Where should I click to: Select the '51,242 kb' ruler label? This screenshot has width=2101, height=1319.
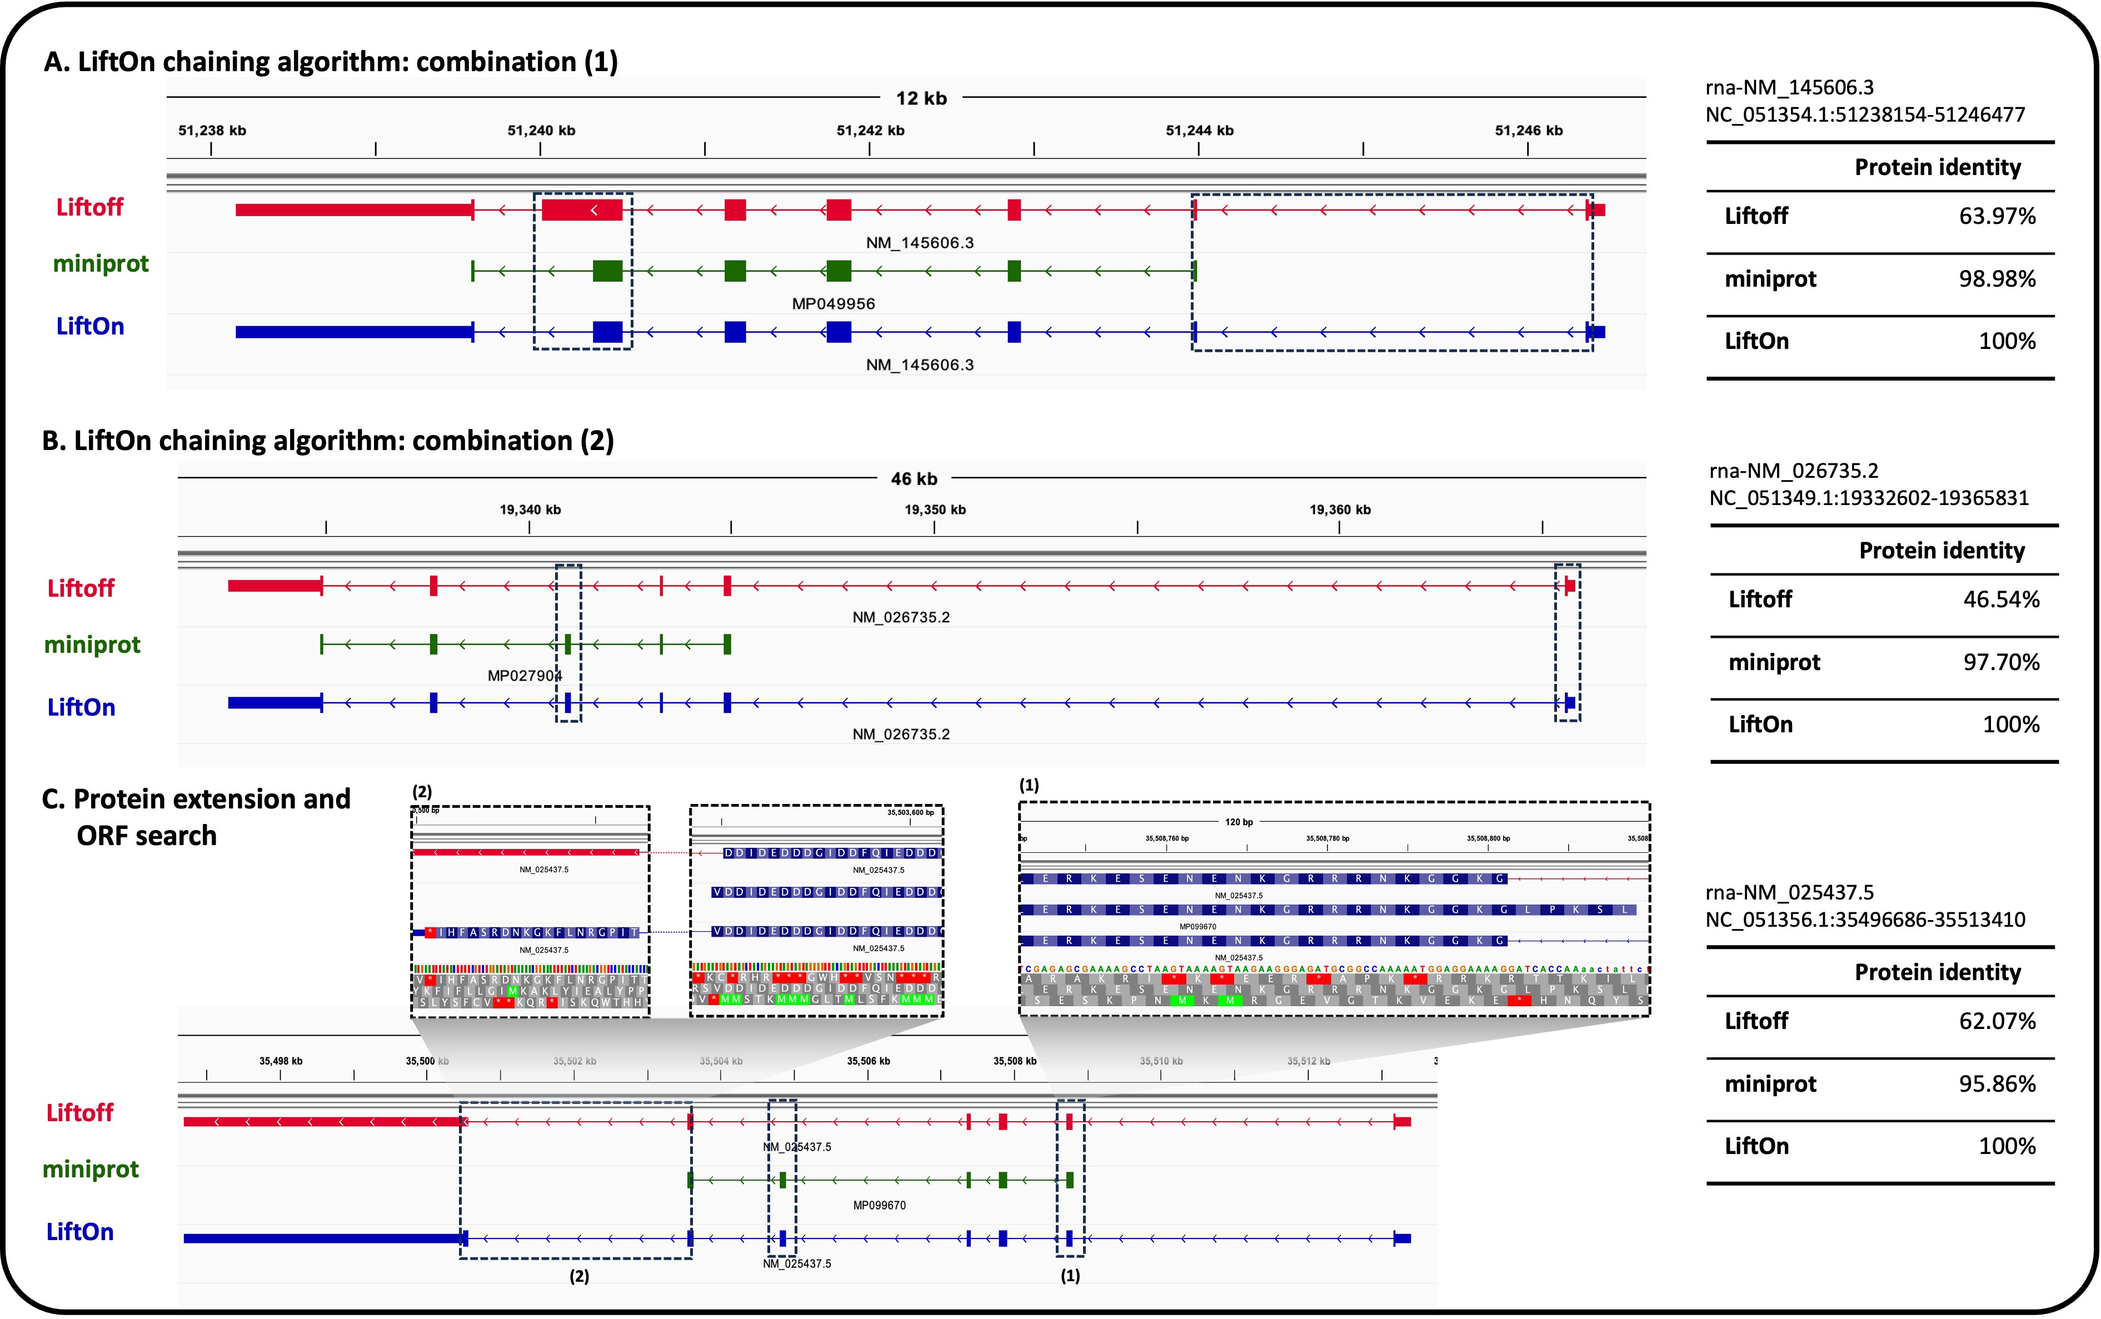pyautogui.click(x=870, y=131)
